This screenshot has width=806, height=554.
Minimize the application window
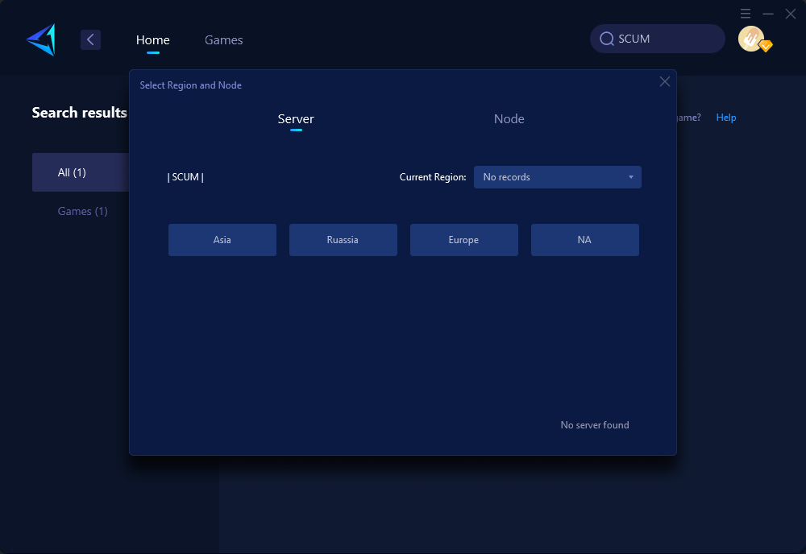tap(768, 14)
